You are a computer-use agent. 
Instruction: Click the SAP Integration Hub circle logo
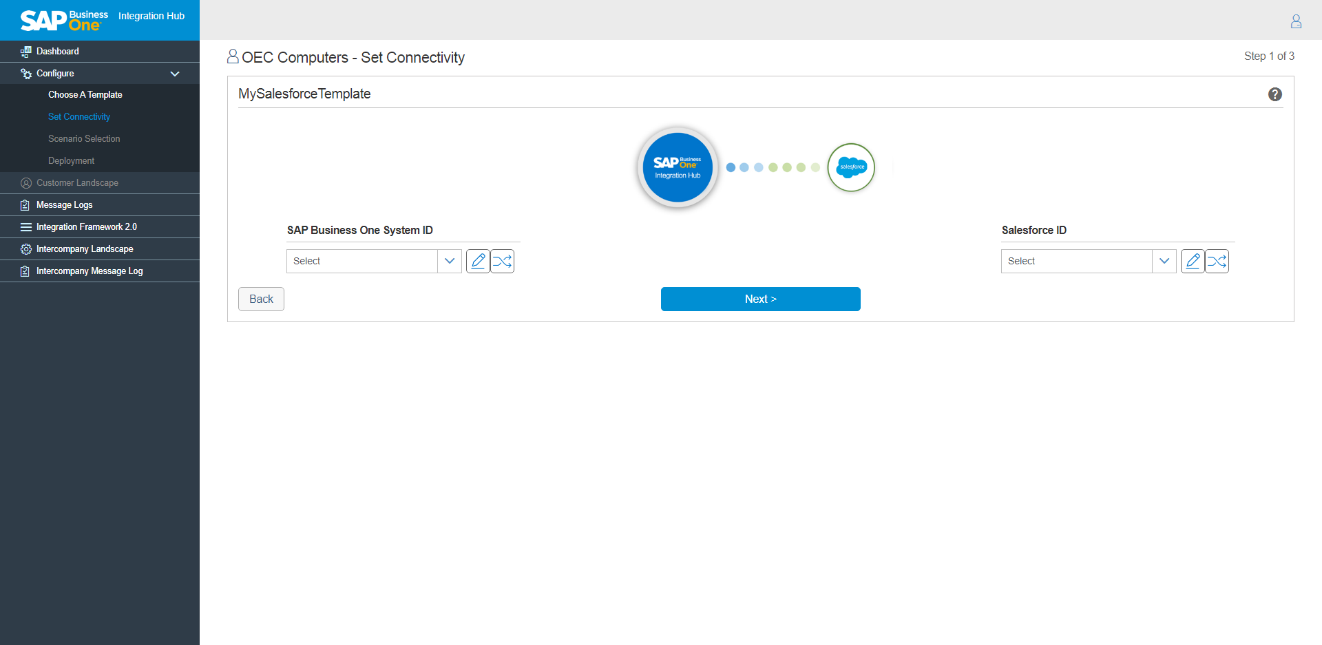678,167
